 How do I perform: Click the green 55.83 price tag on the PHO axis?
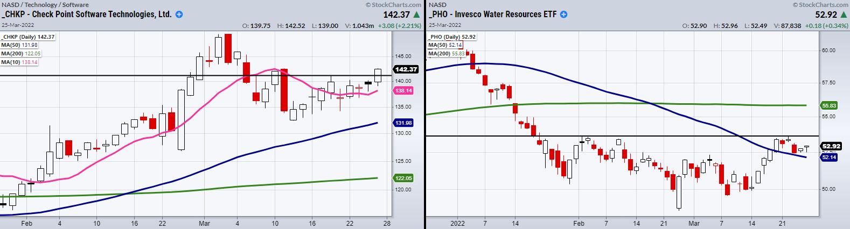click(829, 106)
